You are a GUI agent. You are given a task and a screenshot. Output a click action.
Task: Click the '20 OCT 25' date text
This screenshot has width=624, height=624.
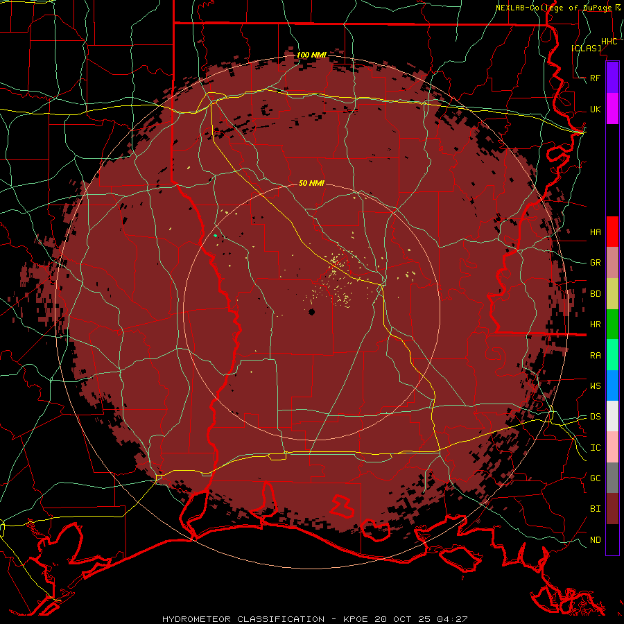(402, 619)
